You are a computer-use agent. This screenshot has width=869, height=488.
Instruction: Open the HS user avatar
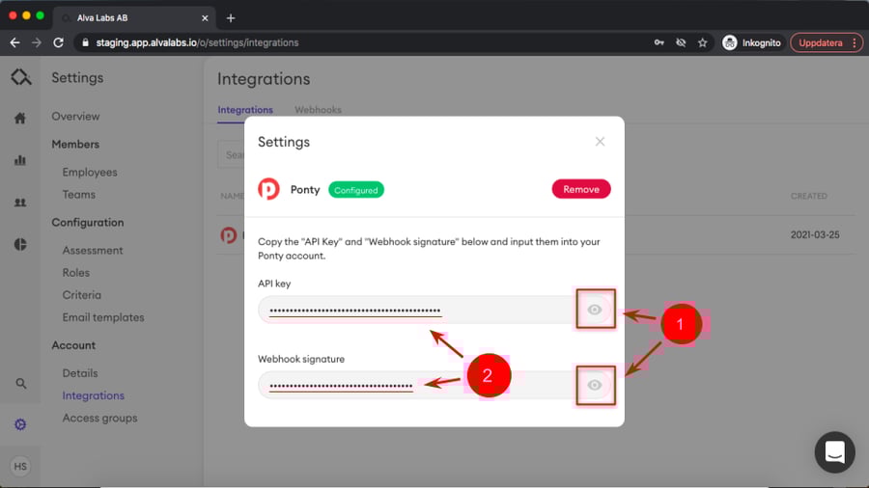[x=20, y=467]
